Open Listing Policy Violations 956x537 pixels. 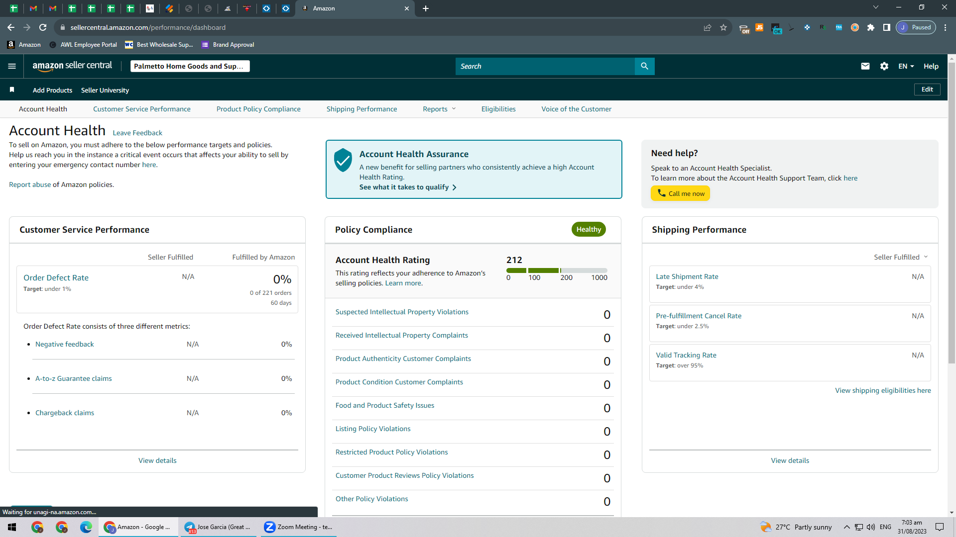(x=373, y=429)
